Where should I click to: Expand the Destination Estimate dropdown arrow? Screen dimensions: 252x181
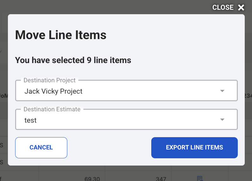(222, 120)
